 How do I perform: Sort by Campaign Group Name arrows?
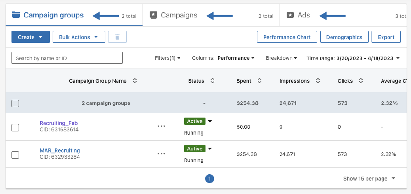[135, 81]
